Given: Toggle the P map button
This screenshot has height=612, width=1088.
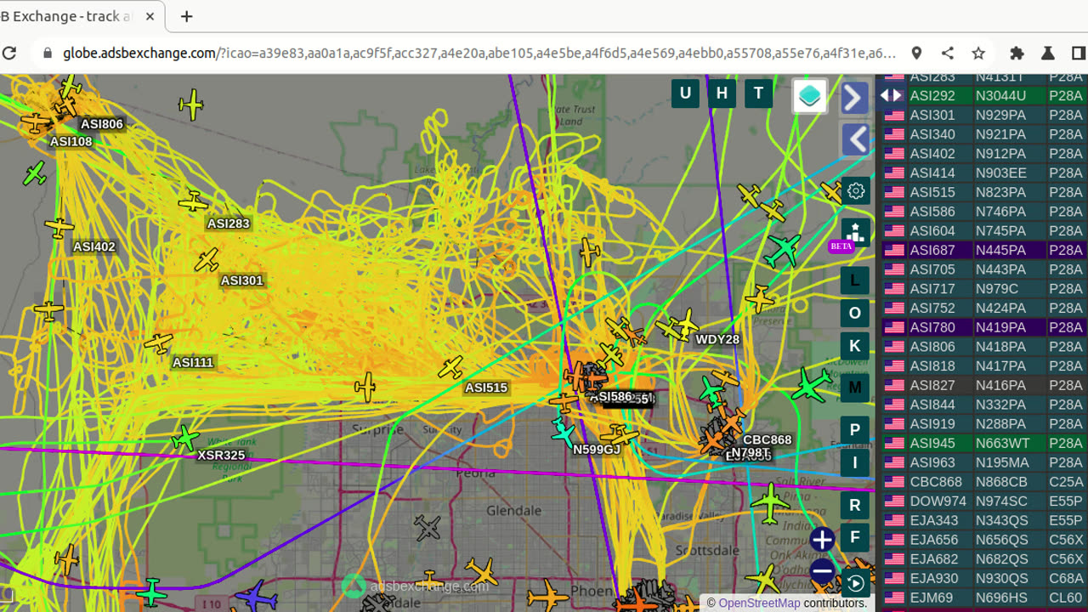Looking at the screenshot, I should pos(855,430).
